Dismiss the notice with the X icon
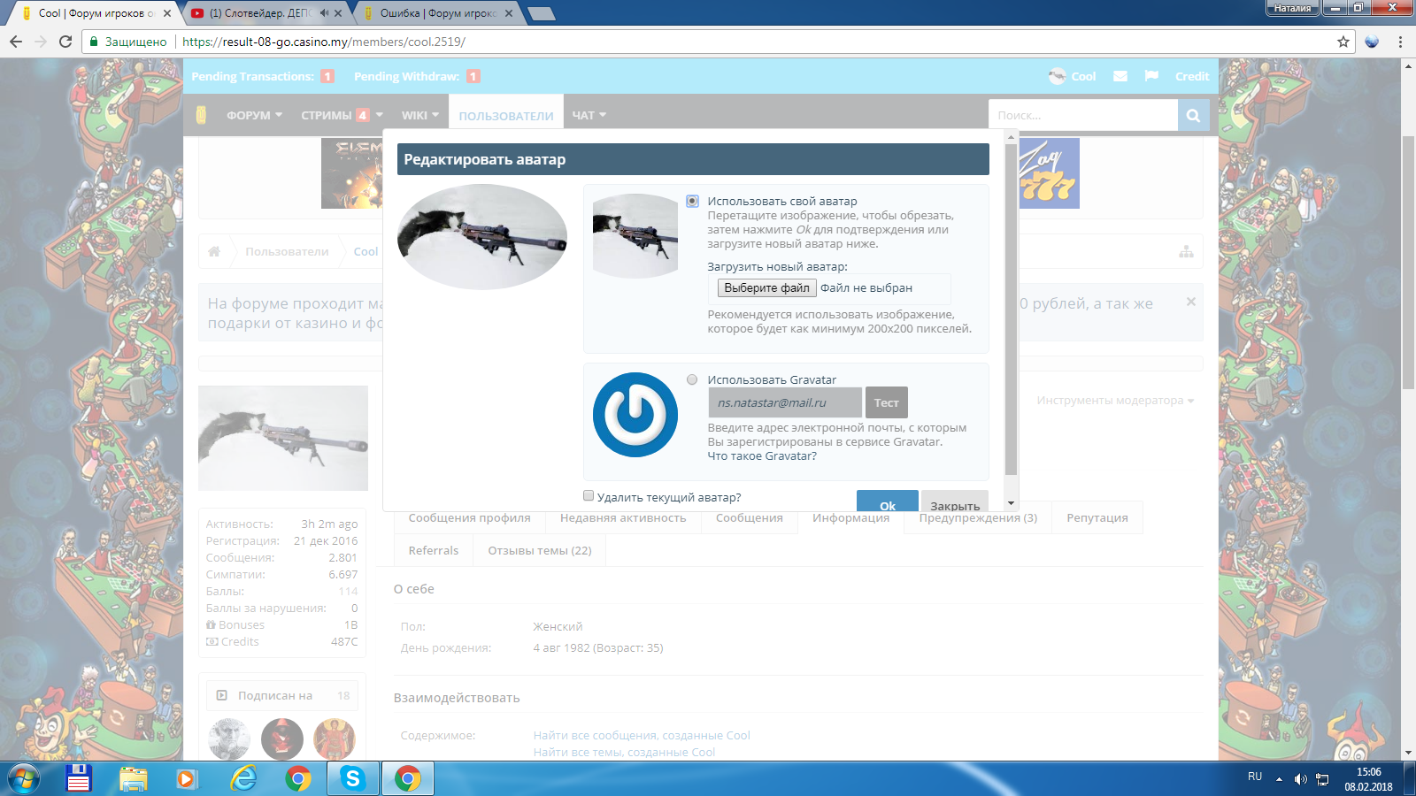 coord(1191,302)
